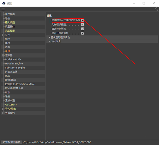Image resolution: width=159 pixels, height=145 pixels.
Task: Click the 打开配置文件夹 button
Action: coord(11,142)
